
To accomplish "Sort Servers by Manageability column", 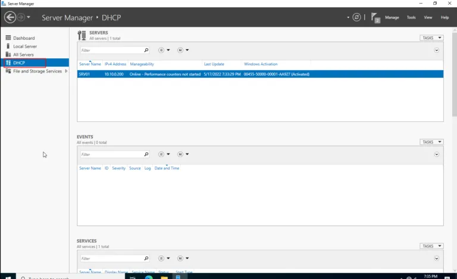I will (x=142, y=64).
